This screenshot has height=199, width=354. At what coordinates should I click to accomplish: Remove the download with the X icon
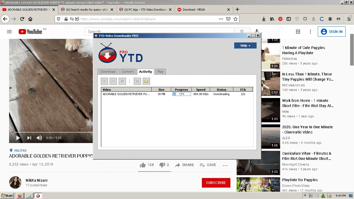pyautogui.click(x=137, y=81)
